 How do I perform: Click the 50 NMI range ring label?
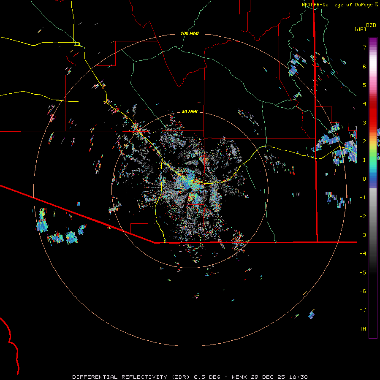(190, 111)
